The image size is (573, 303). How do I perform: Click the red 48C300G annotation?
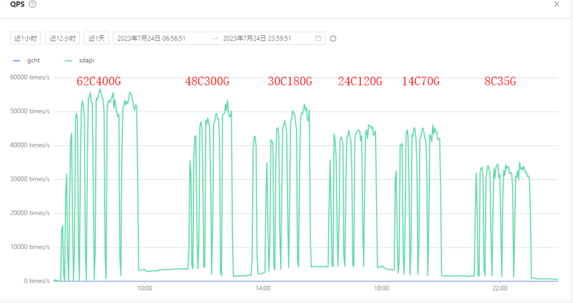tap(207, 82)
